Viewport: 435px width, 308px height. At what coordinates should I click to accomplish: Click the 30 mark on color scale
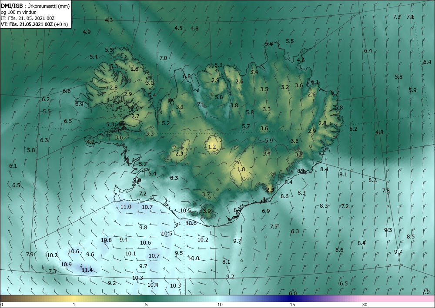click(365, 305)
